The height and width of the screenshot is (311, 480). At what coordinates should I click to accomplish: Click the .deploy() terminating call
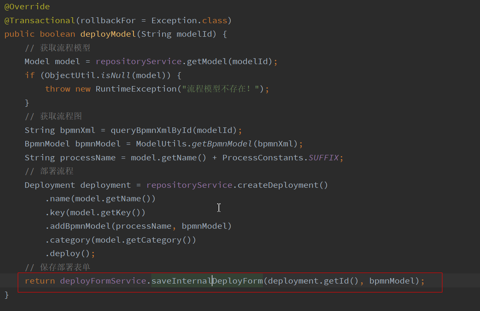68,253
